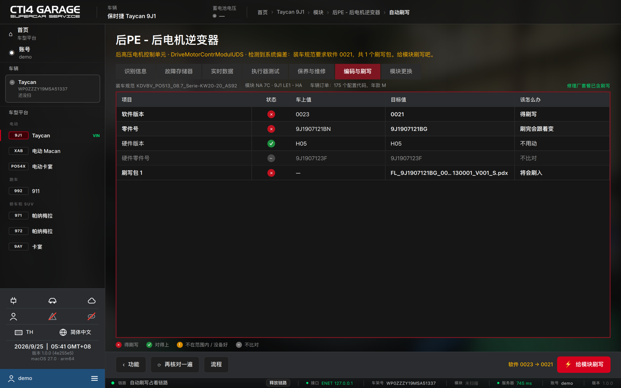Click the 再核对一遍 recheck button

(x=175, y=364)
